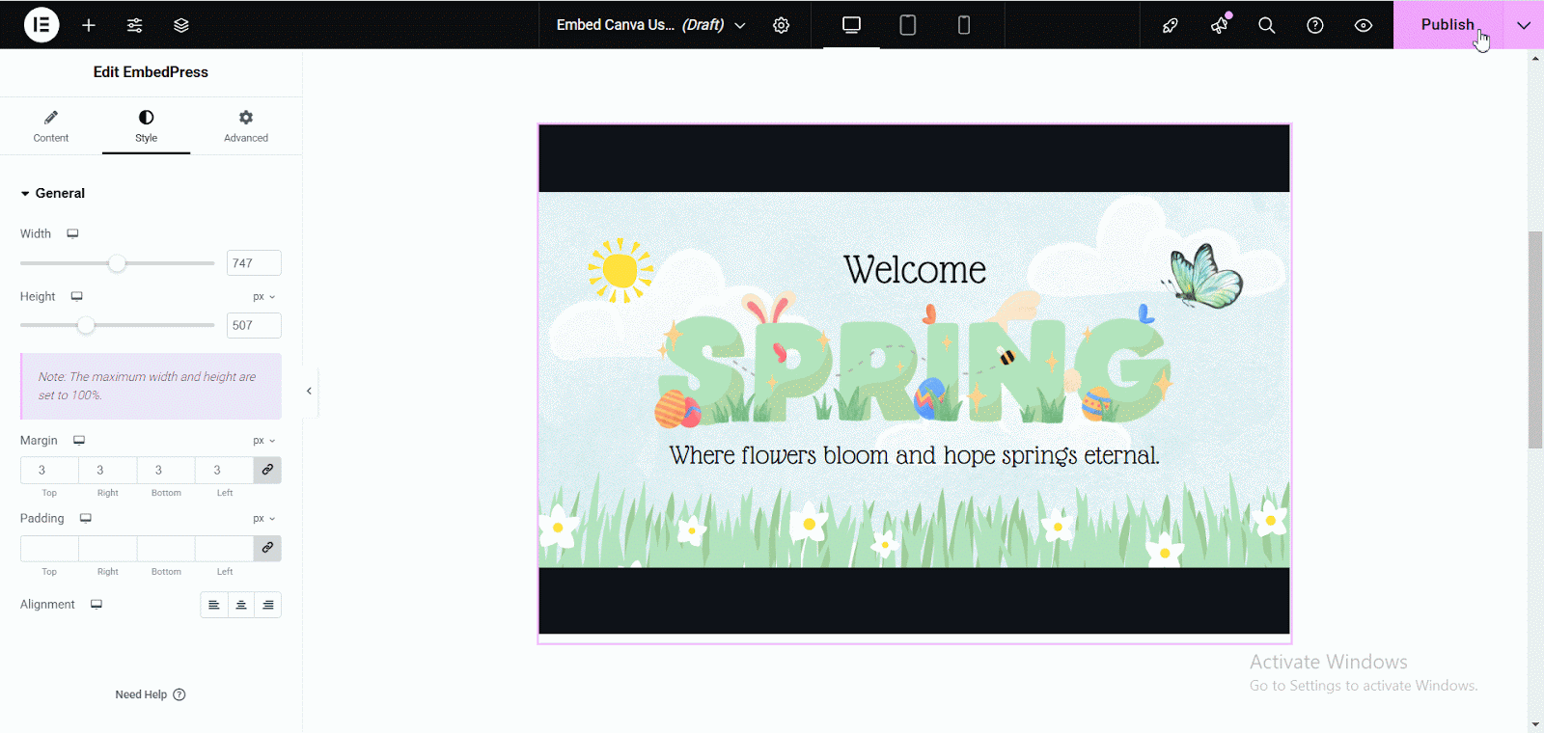
Task: Open page settings gear icon
Action: point(782,25)
